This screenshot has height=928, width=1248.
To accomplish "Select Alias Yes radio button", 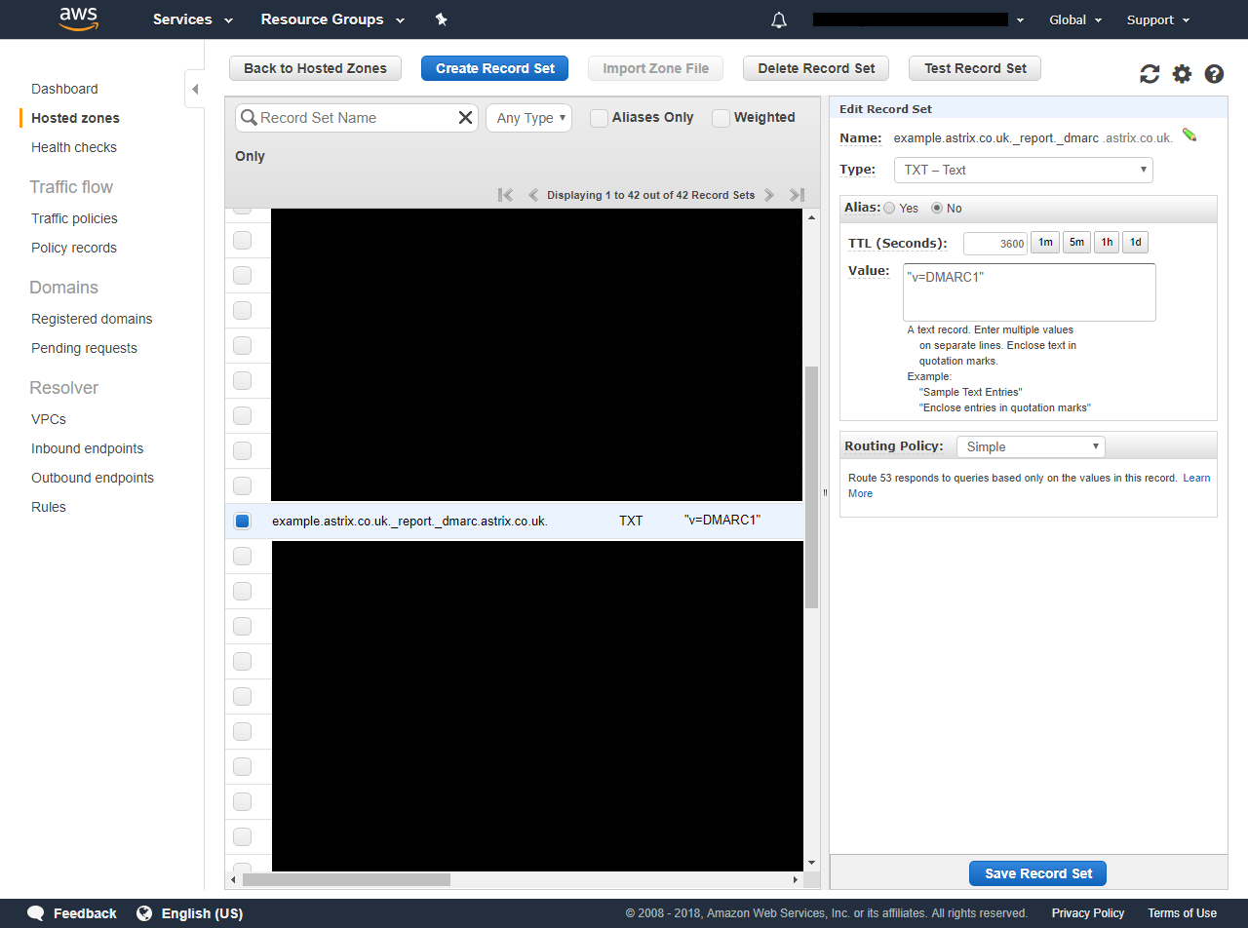I will 889,208.
